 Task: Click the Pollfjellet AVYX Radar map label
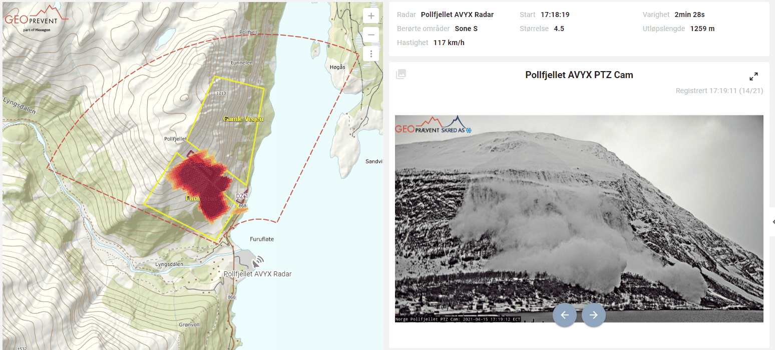257,274
